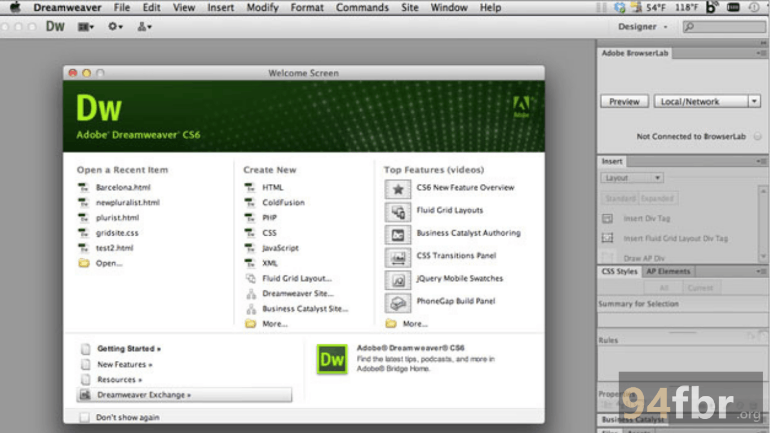Click the Dreamweaver Site icon
The width and height of the screenshot is (770, 433).
tap(251, 294)
